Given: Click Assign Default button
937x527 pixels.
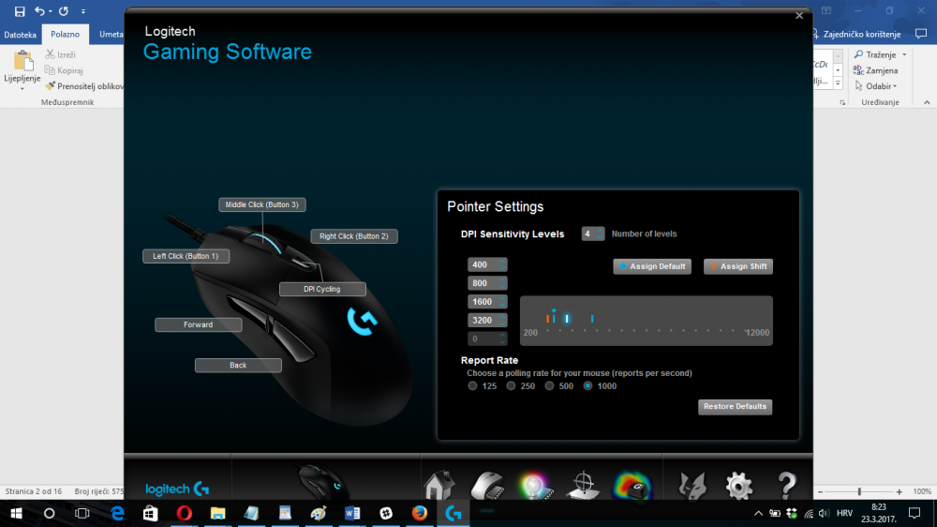Looking at the screenshot, I should (x=652, y=266).
